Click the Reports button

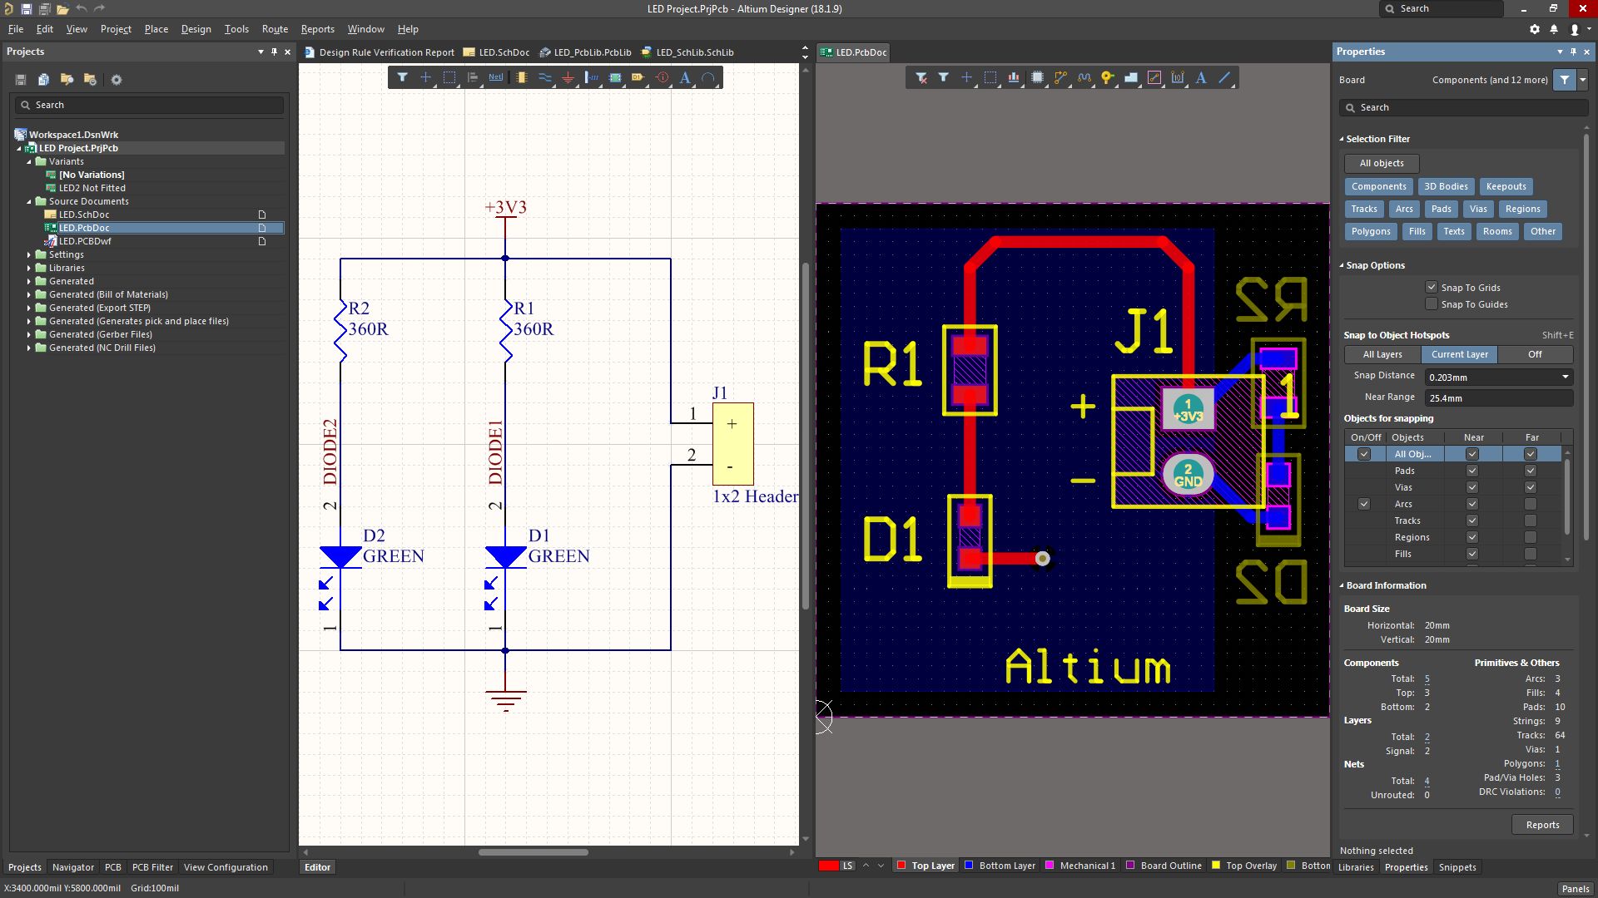point(1542,824)
